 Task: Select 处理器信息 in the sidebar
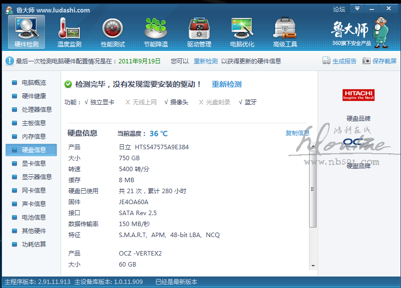[36, 109]
